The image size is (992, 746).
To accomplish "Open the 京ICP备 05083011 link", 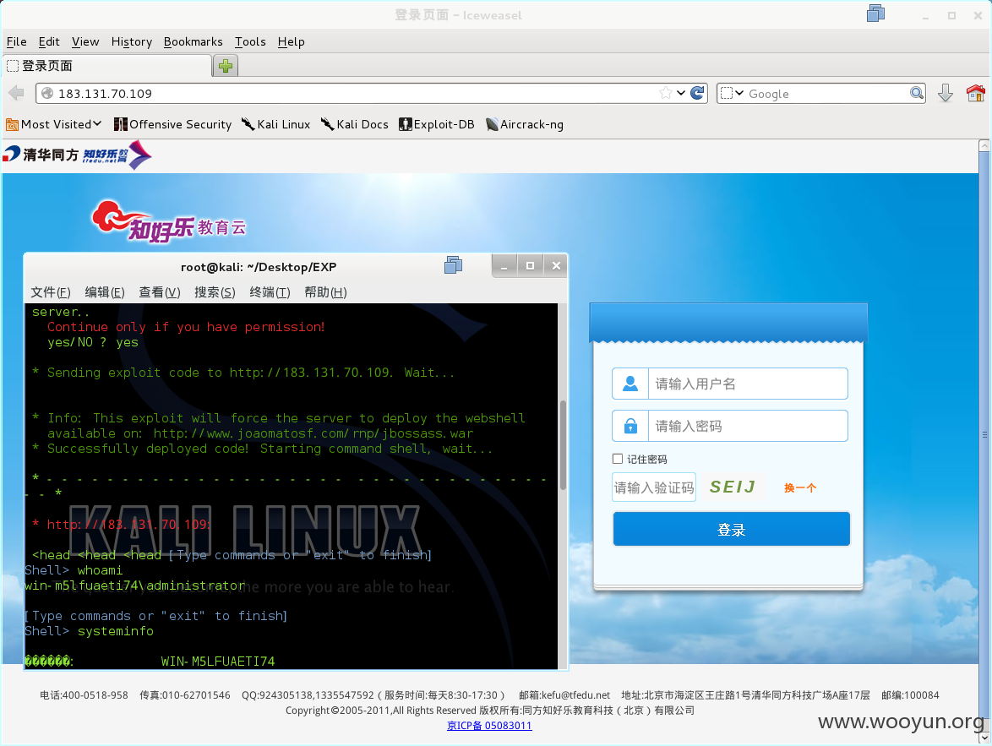I will [489, 725].
